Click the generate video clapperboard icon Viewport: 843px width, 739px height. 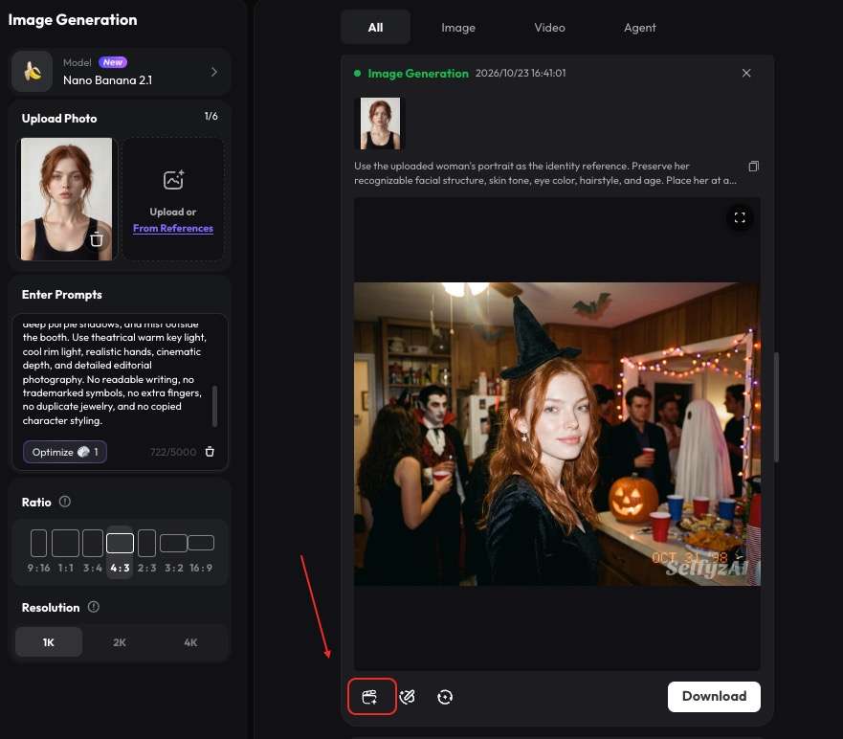[370, 697]
